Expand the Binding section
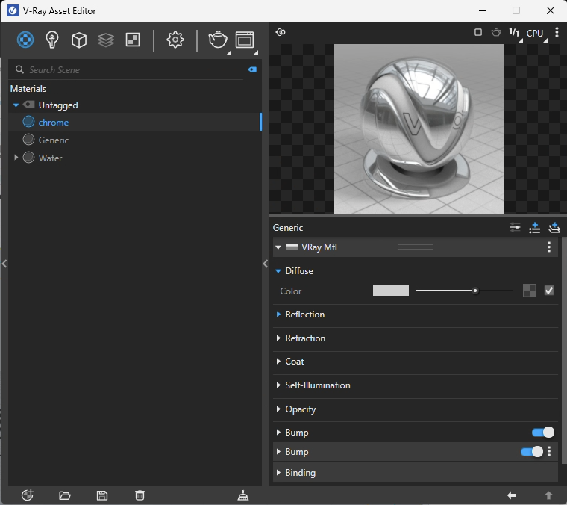The width and height of the screenshot is (567, 505). (278, 473)
